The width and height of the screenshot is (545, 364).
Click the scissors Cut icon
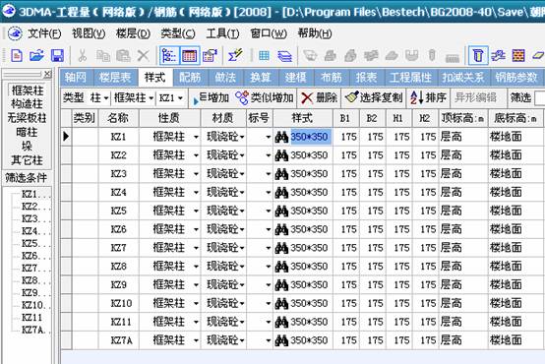pyautogui.click(x=82, y=56)
